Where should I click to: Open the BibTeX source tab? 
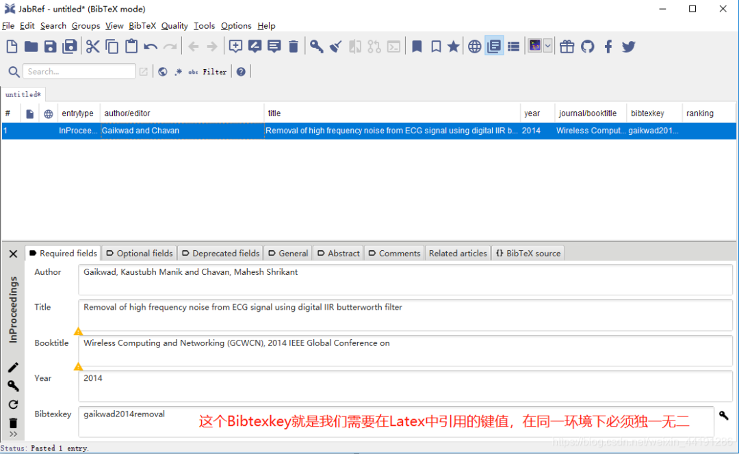[x=528, y=254]
